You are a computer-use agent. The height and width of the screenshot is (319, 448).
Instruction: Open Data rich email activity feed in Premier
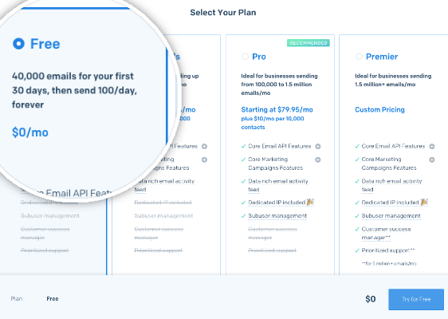coord(391,185)
